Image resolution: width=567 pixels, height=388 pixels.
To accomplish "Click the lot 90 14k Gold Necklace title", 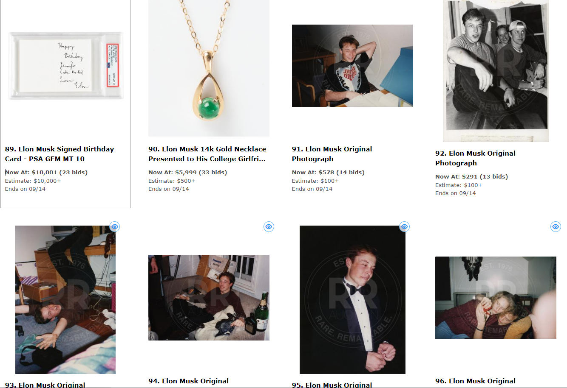I will (x=207, y=154).
